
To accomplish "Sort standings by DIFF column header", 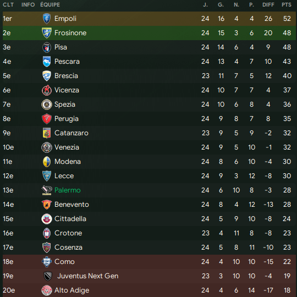I will click(268, 5).
